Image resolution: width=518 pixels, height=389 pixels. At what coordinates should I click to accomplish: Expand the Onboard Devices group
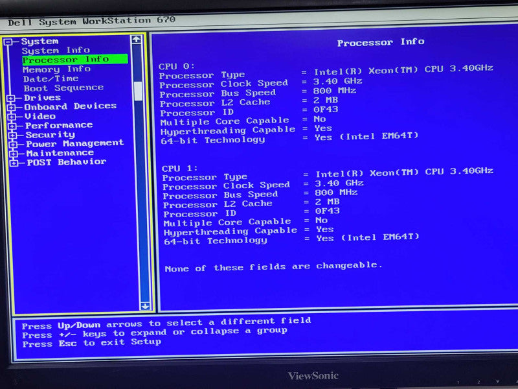coord(11,108)
